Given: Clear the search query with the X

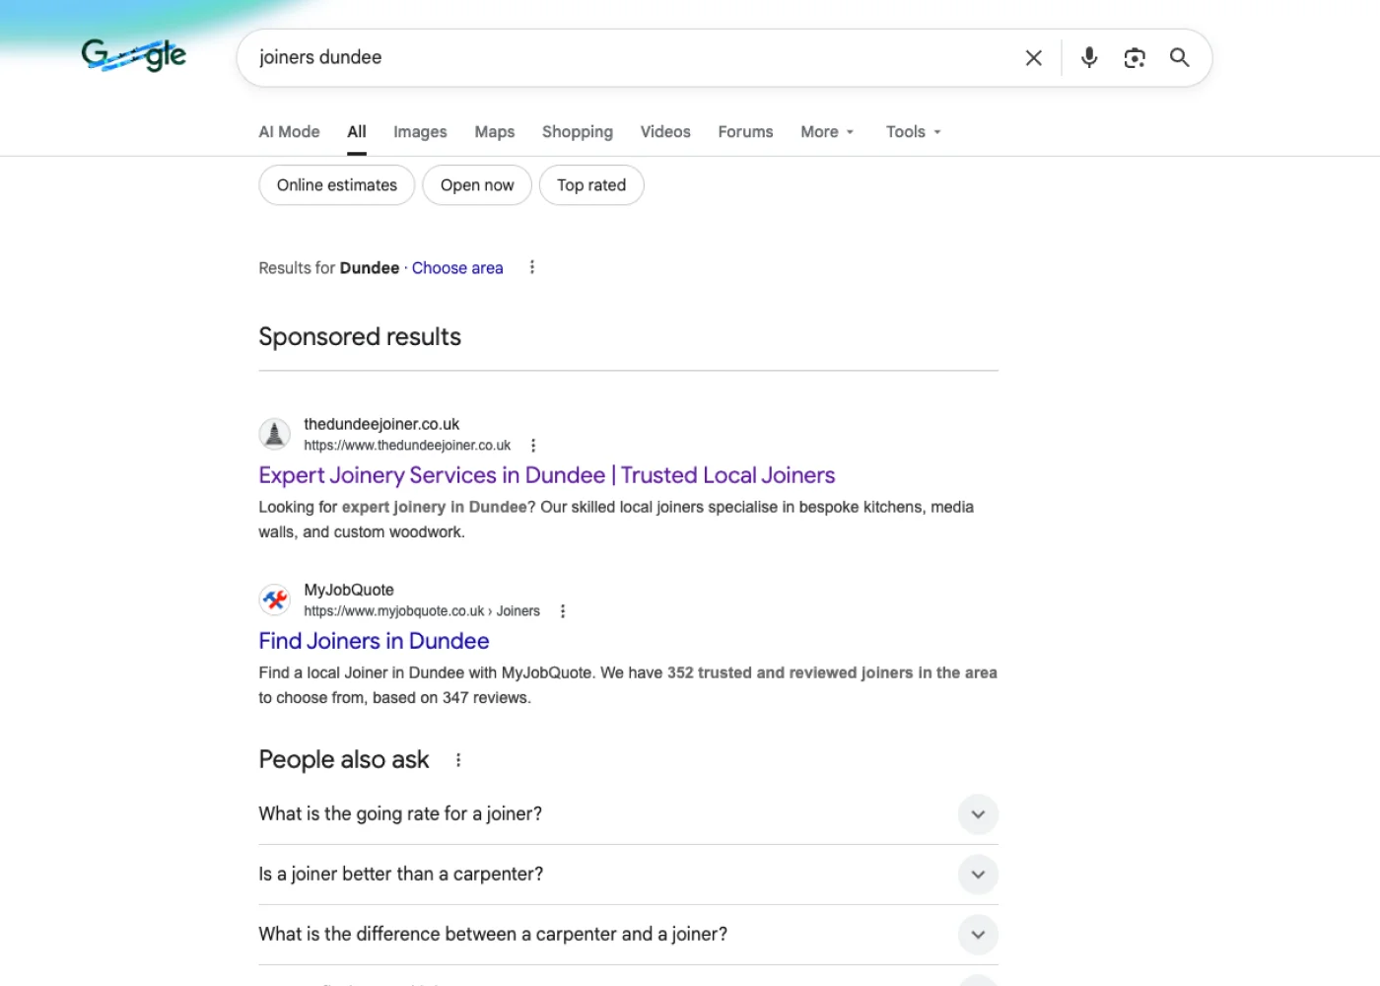Looking at the screenshot, I should (x=1033, y=57).
